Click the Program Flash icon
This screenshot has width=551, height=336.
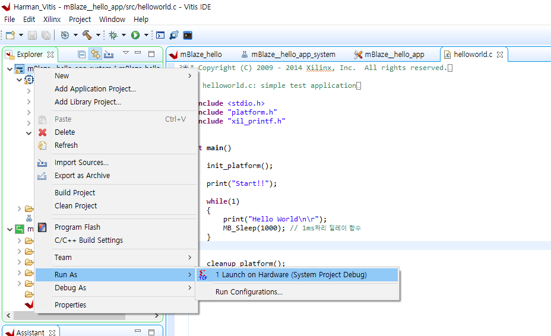[42, 227]
